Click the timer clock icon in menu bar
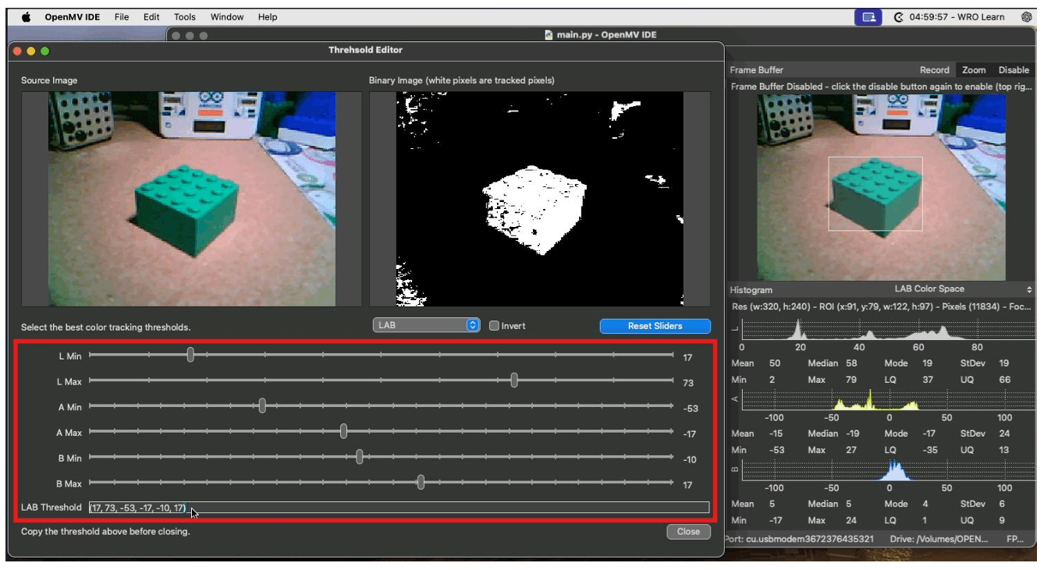1044x570 pixels. tap(898, 17)
